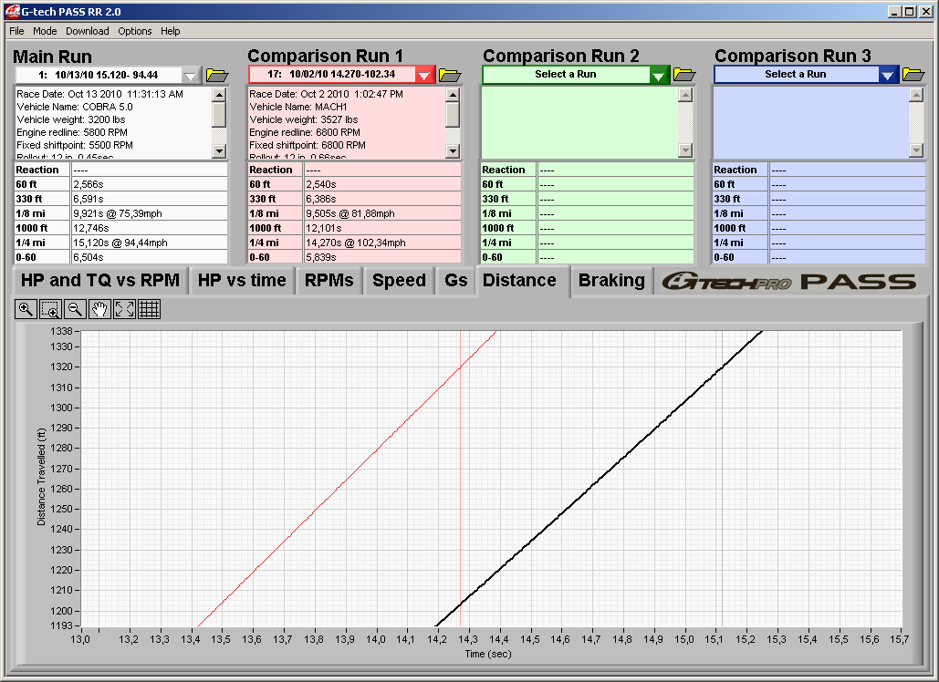Click Comparison Run 1 value '14,270s @ 102,34mph'
Screen dimensions: 939x682
356,243
